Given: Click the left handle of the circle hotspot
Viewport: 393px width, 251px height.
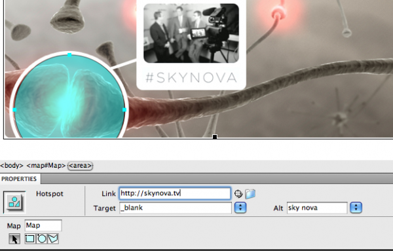Looking at the screenshot, I should pos(14,109).
